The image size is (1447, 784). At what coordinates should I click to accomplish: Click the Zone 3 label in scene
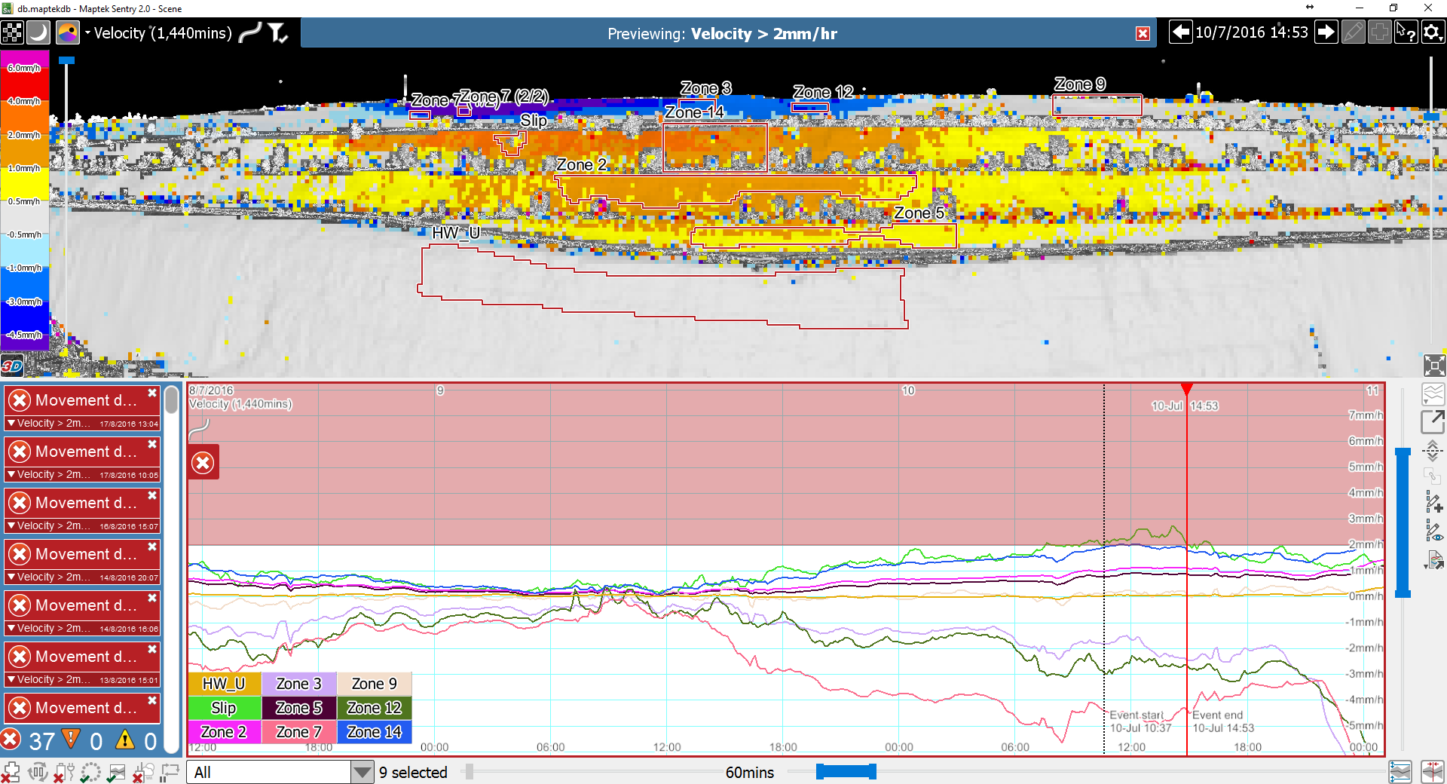(x=705, y=88)
